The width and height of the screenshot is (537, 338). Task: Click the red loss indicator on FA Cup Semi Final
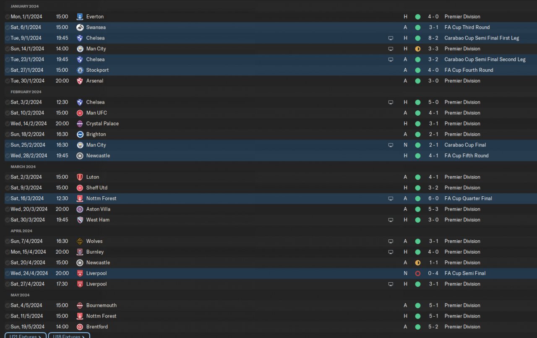coord(417,273)
